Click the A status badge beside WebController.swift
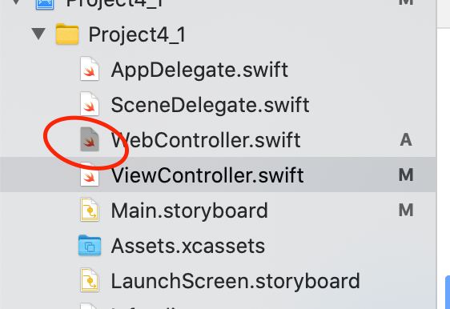 tap(406, 140)
